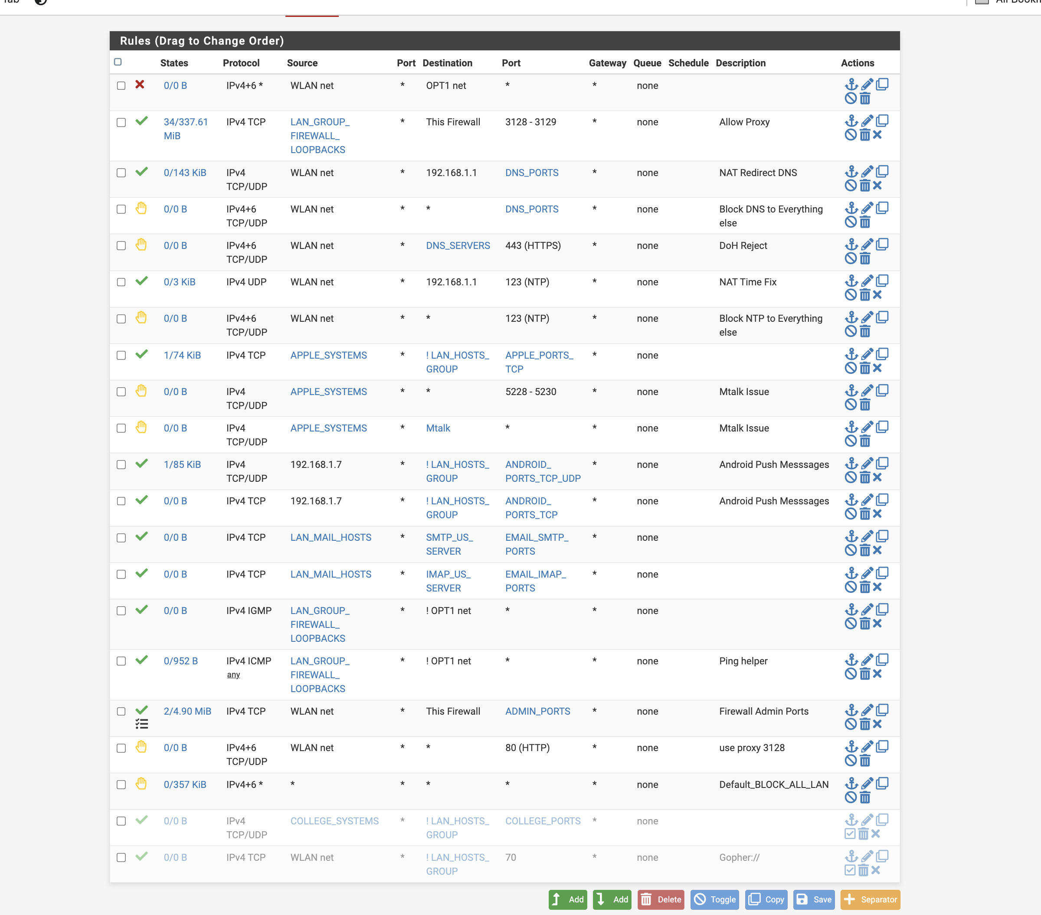Disable the Mtalk Issue rule

[x=851, y=405]
